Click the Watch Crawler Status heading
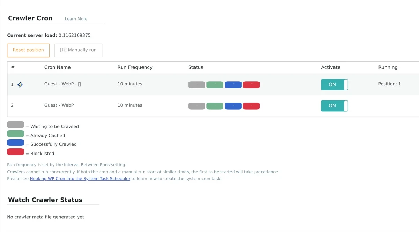Screen dimensions: 419x232 tap(45, 200)
